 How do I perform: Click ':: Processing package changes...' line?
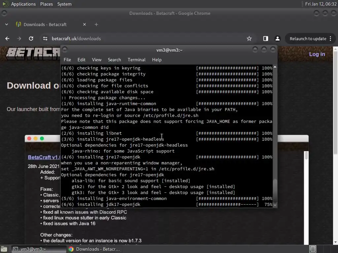coord(103,98)
